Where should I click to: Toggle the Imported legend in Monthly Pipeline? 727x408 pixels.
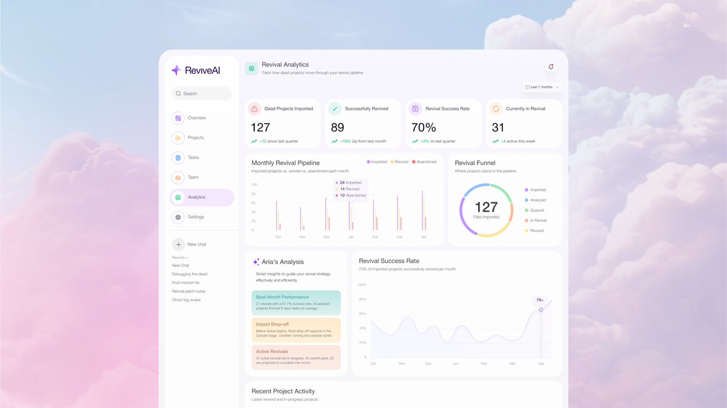(377, 162)
